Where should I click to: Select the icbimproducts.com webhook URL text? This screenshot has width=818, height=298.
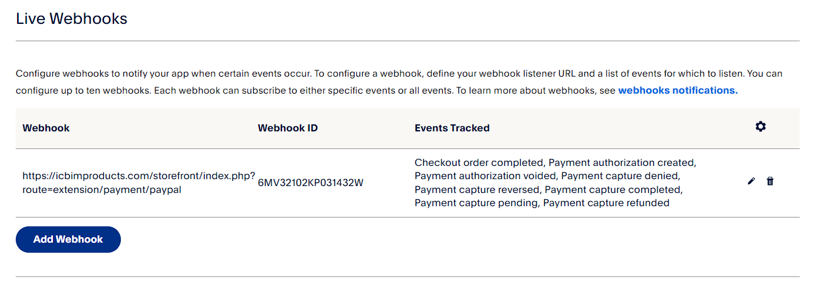(139, 183)
